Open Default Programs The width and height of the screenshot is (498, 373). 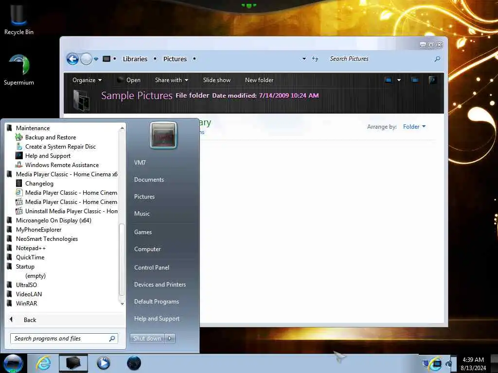point(156,302)
